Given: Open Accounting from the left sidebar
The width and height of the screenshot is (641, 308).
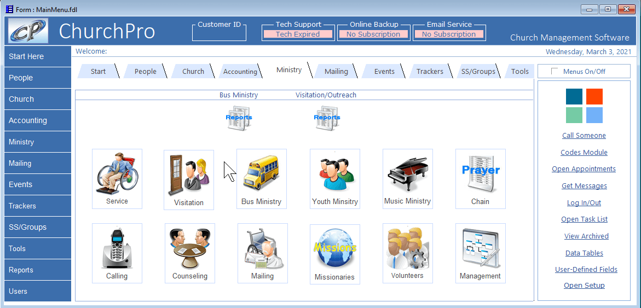Looking at the screenshot, I should coord(38,120).
